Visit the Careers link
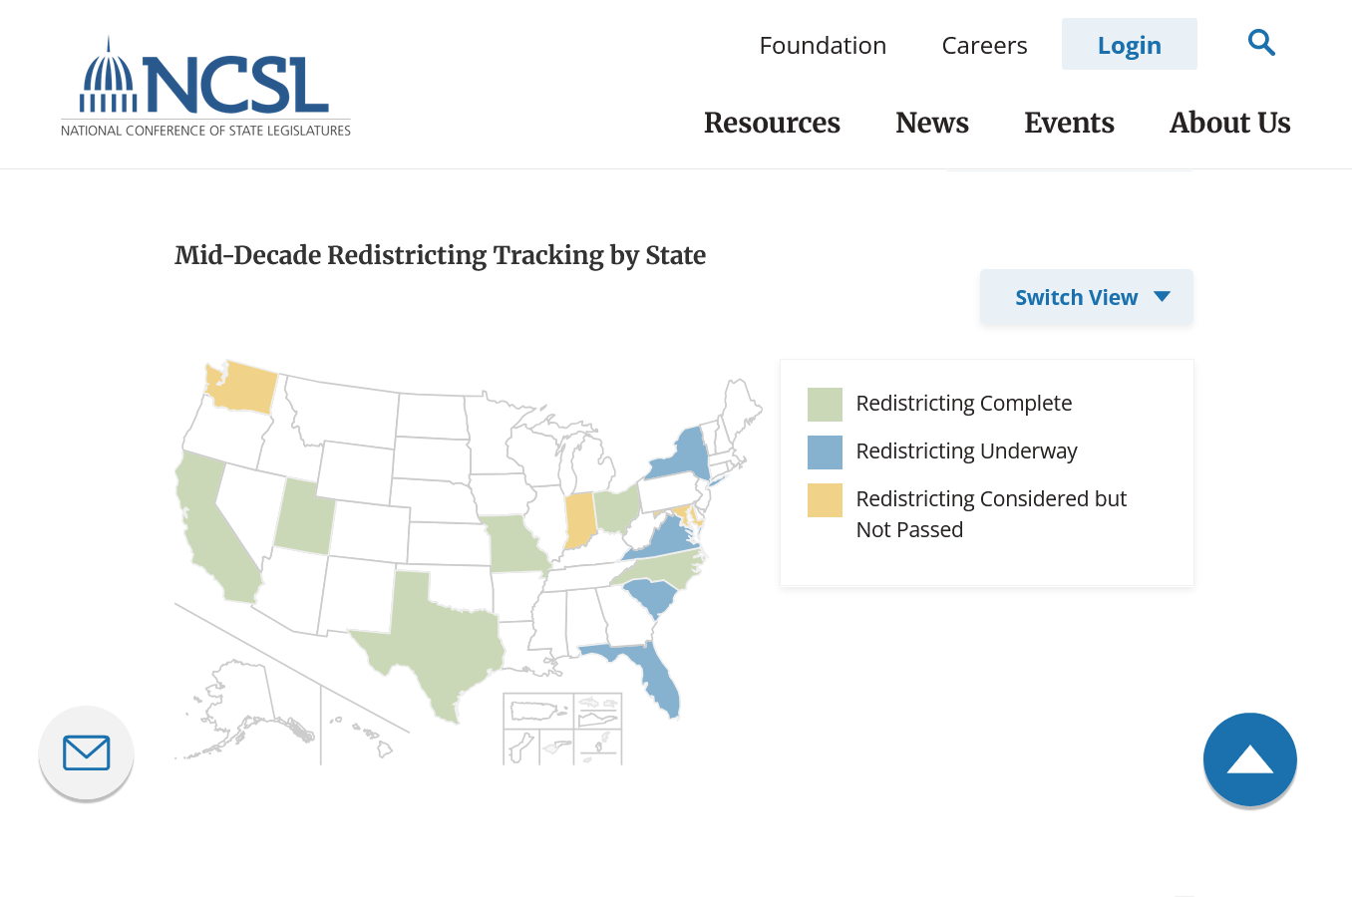This screenshot has height=897, width=1352. (x=984, y=45)
